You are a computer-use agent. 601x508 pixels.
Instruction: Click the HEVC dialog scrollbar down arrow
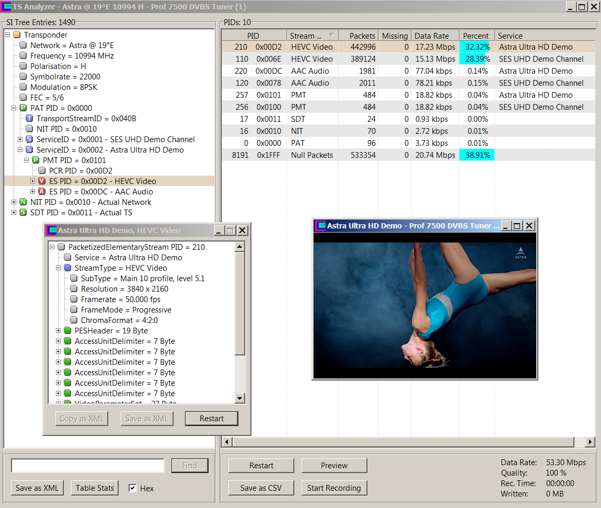240,398
